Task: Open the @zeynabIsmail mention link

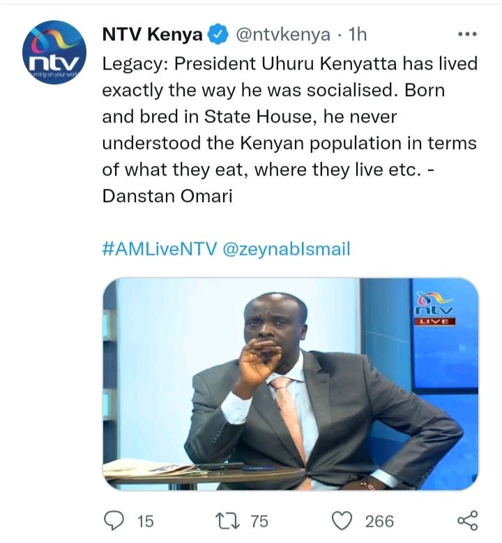Action: point(286,249)
